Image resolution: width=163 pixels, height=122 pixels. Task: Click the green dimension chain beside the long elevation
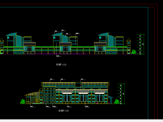click(141, 44)
